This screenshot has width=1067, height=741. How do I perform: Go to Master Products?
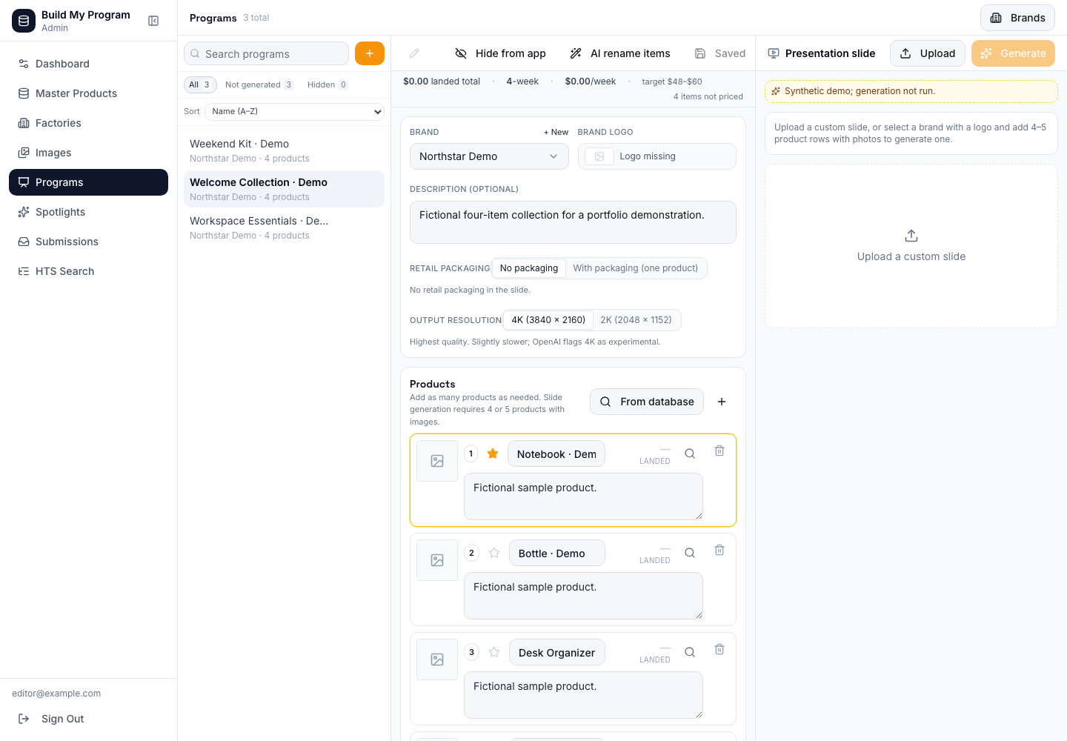pyautogui.click(x=88, y=93)
